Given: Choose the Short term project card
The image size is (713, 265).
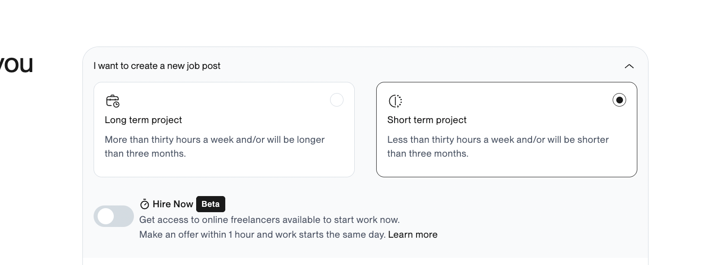Looking at the screenshot, I should click(x=507, y=129).
